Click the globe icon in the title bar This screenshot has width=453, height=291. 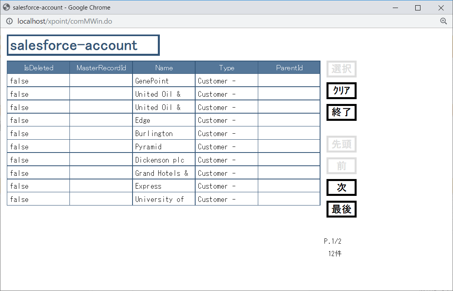point(6,7)
